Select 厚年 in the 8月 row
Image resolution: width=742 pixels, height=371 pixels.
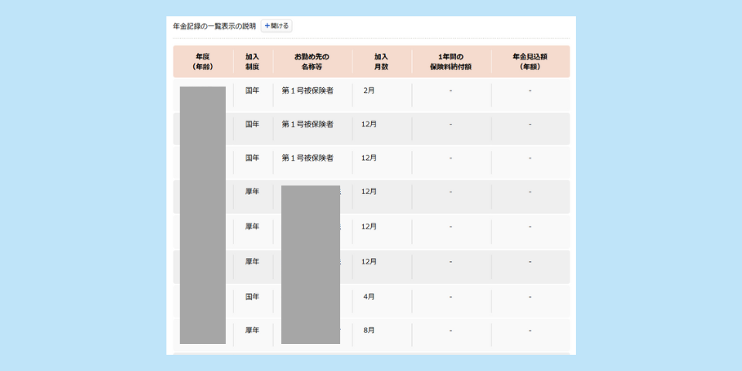[x=252, y=331]
